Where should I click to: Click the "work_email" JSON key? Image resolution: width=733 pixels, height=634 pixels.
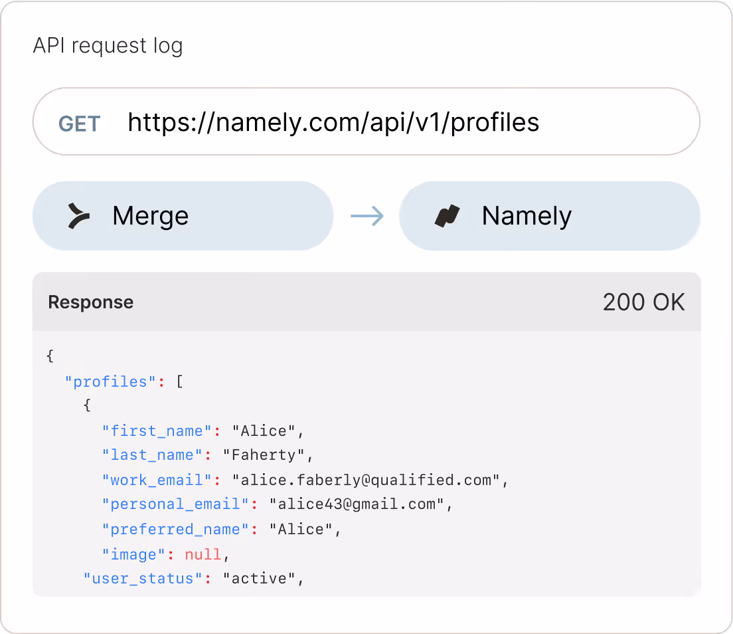click(157, 480)
